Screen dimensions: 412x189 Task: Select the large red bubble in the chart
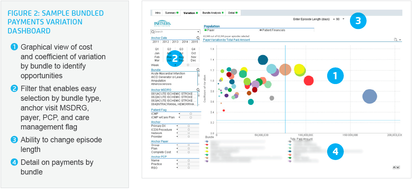[x=309, y=81]
